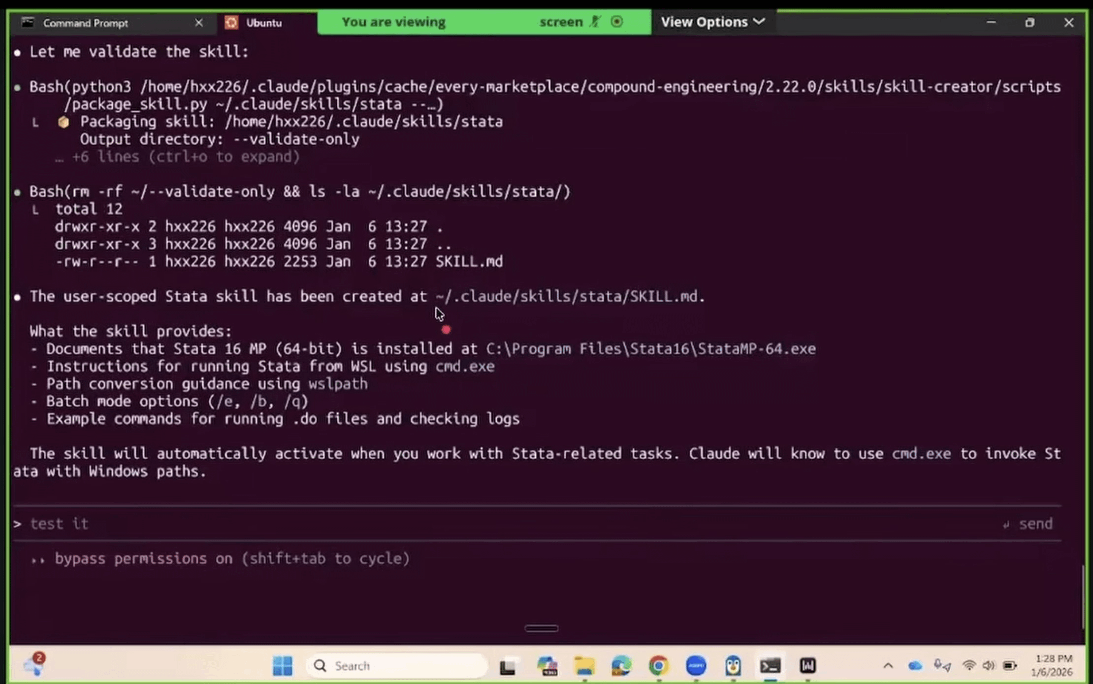Click '+6 lines (ctrl+o to expand)' line
1093x684 pixels.
pyautogui.click(x=177, y=157)
